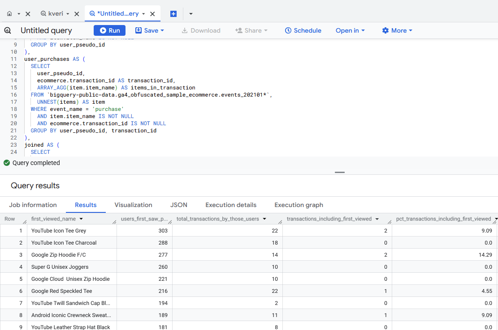Open transactions_including_first_viewed column menu arrow
Image resolution: width=498 pixels, height=330 pixels.
click(x=377, y=219)
